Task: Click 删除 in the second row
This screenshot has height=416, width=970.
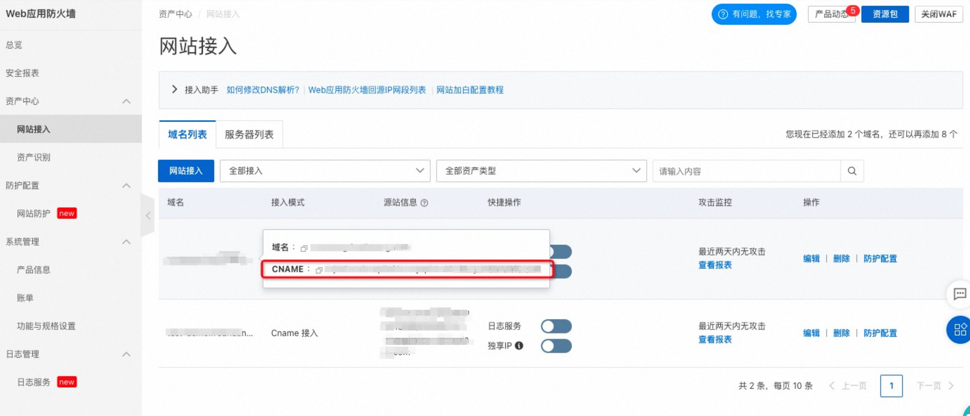Action: [x=841, y=333]
